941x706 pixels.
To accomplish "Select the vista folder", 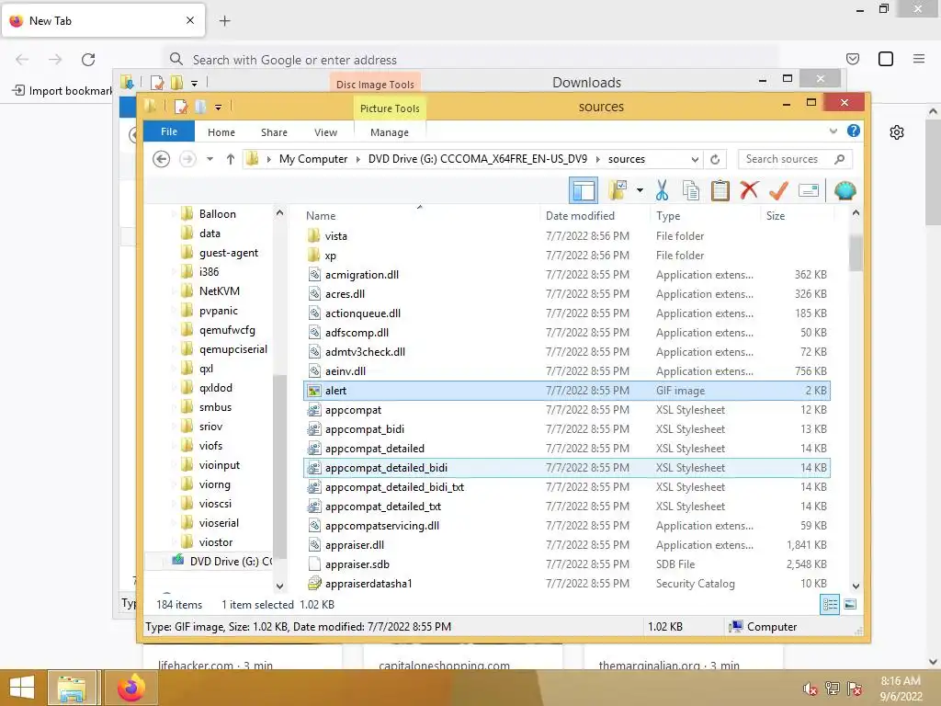I will tap(566, 236).
